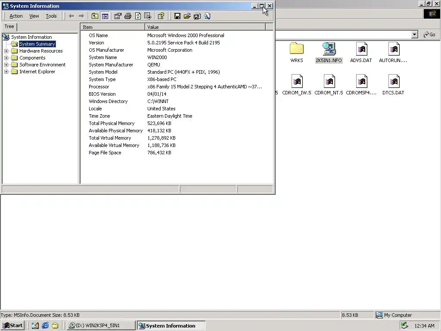Click the Properties toolbar icon
This screenshot has height=331, width=441.
click(118, 16)
